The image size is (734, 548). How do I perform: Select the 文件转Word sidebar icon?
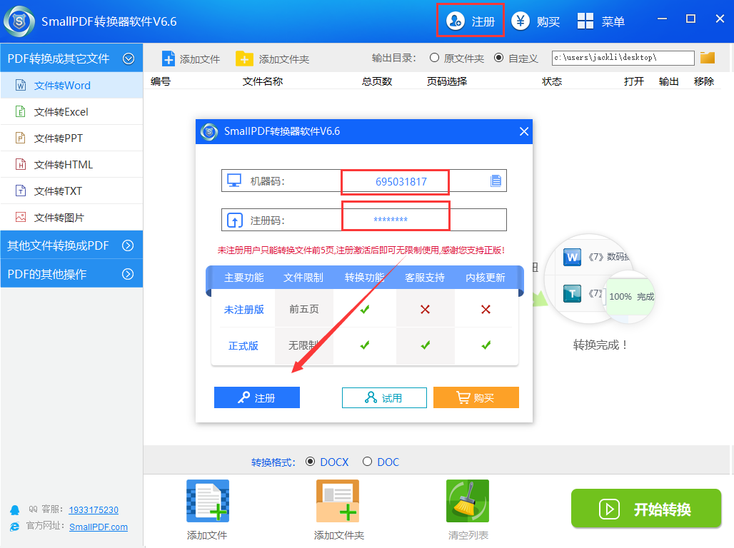coord(21,85)
